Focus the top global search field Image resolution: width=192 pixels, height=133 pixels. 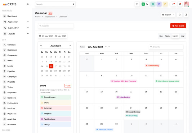[x=55, y=4]
